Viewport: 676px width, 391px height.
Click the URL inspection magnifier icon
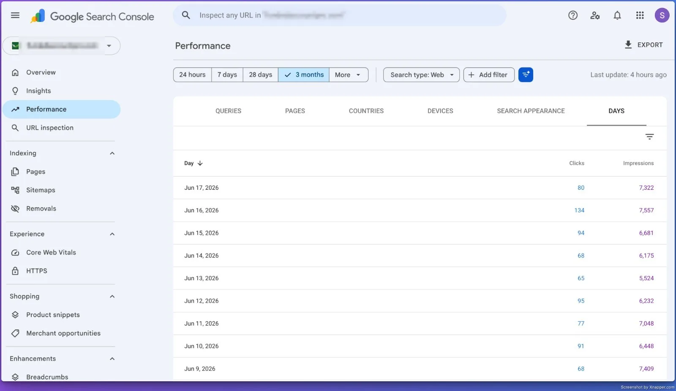15,128
